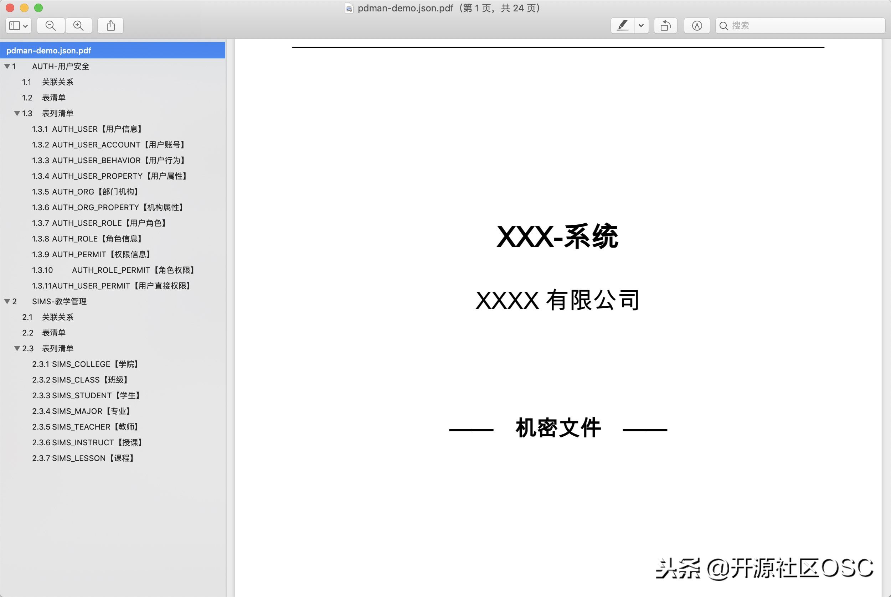The width and height of the screenshot is (891, 597).
Task: Go to 1.1 关联关系
Action: click(48, 82)
